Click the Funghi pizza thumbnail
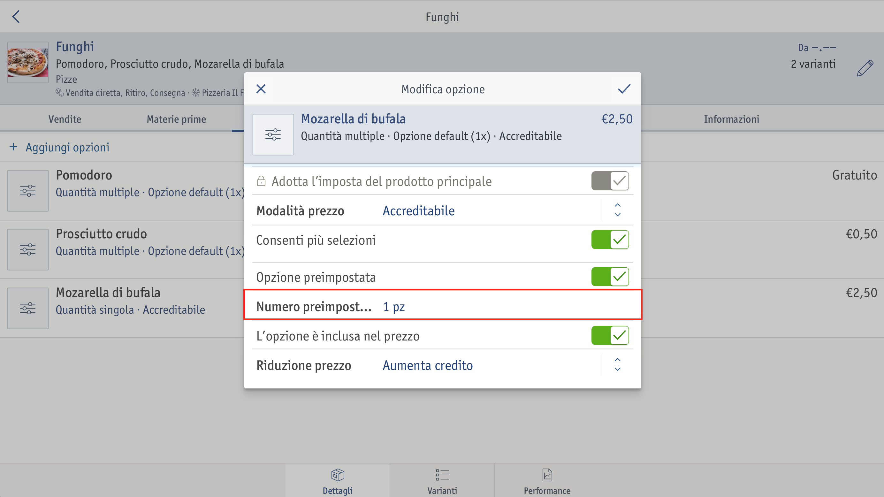This screenshot has width=884, height=497. (x=28, y=62)
